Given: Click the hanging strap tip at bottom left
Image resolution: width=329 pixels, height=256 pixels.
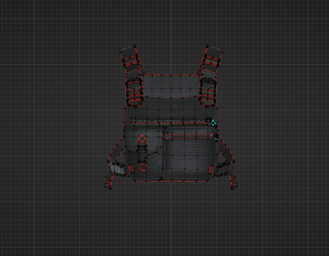Looking at the screenshot, I should 108,186.
